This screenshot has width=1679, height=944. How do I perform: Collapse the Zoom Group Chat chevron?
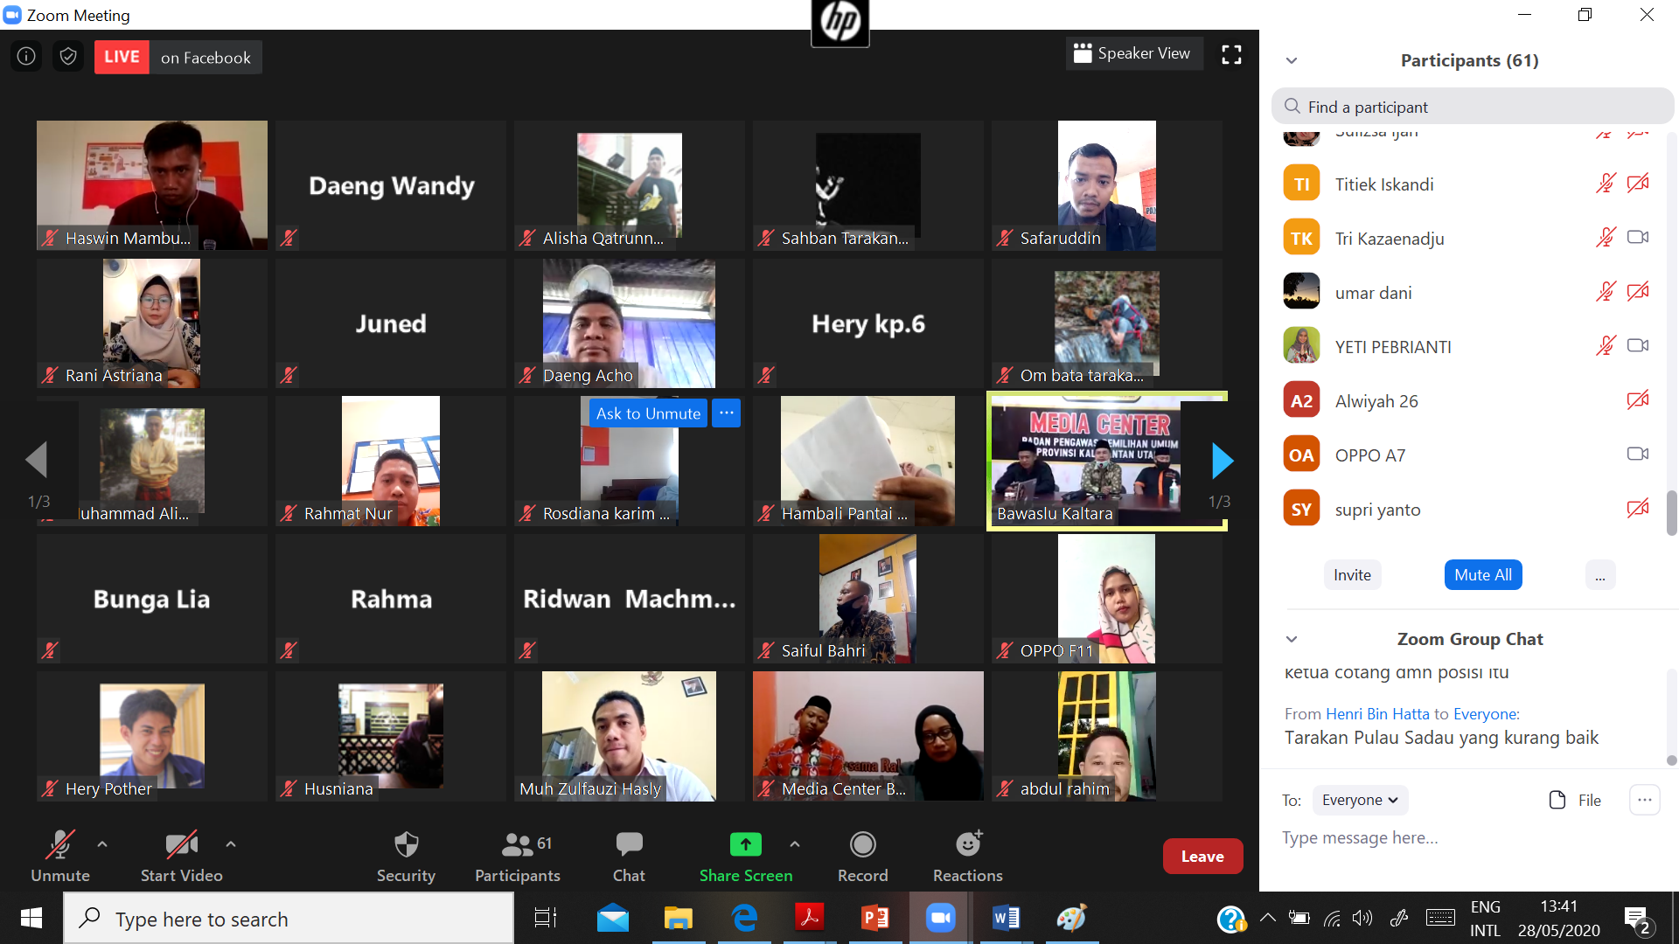pyautogui.click(x=1292, y=640)
